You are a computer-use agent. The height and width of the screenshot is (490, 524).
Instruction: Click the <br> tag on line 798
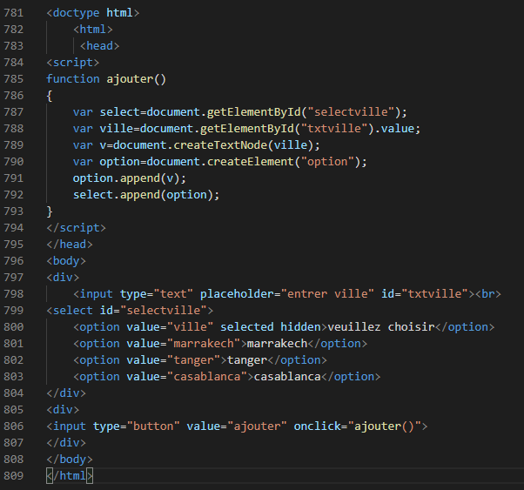click(488, 294)
